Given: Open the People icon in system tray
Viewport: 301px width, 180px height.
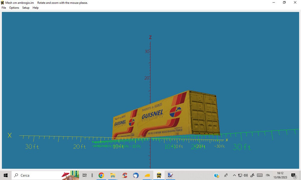Looking at the screenshot, I should click(226, 175).
